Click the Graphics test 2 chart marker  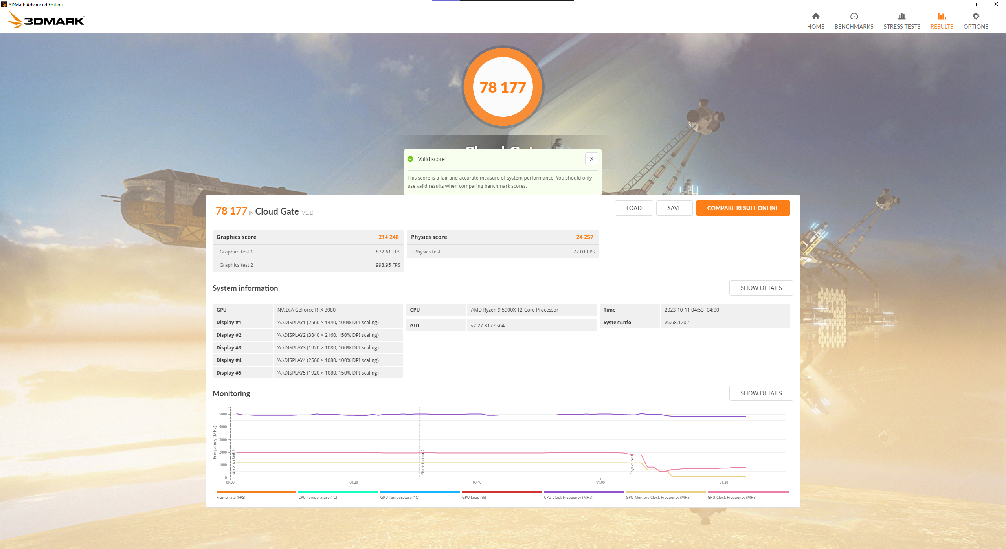(423, 462)
